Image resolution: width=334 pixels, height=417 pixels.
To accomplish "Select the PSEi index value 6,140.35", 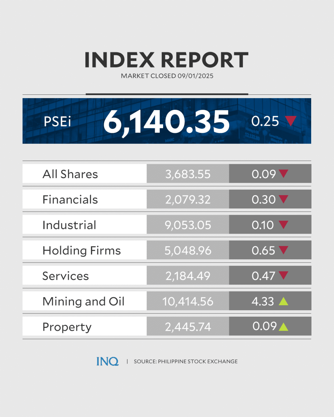I will (x=166, y=122).
